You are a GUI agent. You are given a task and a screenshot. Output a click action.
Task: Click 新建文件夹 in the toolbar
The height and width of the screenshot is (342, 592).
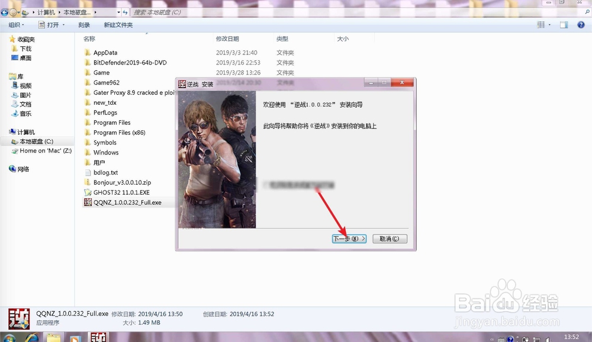pos(118,25)
